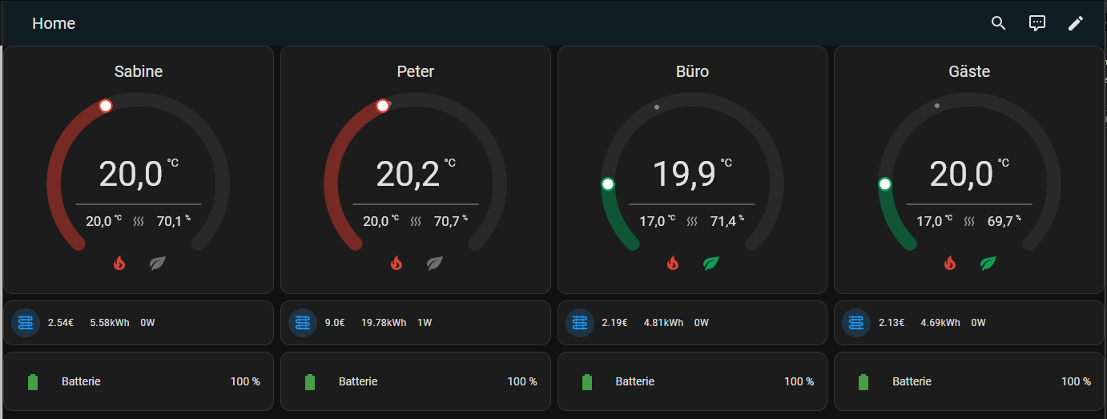Image resolution: width=1107 pixels, height=419 pixels.
Task: Click the battery icon under Gäste
Action: click(x=863, y=382)
